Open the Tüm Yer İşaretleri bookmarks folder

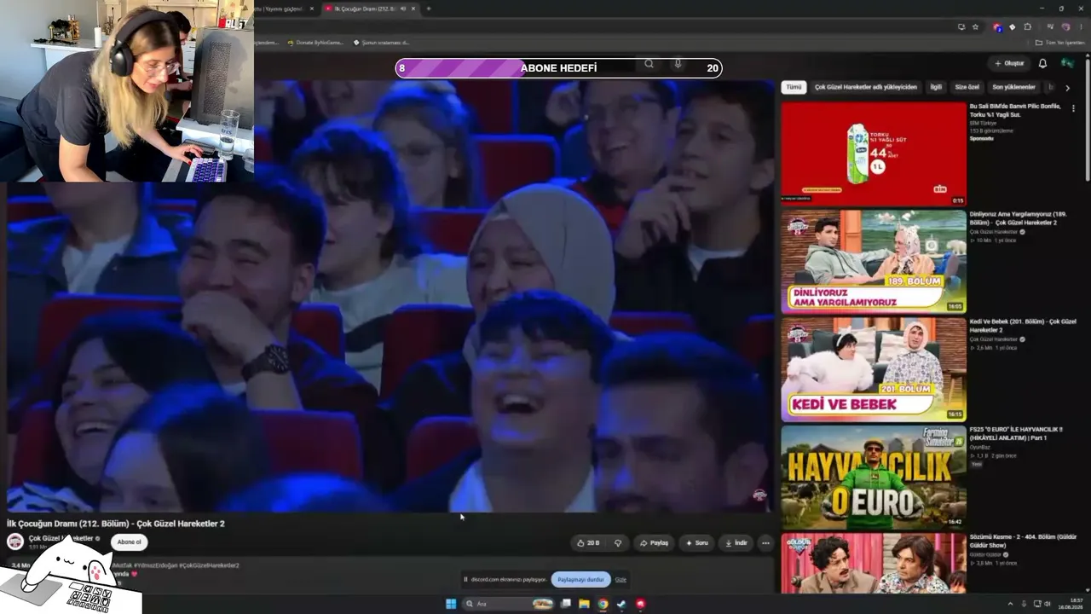[x=1060, y=43]
